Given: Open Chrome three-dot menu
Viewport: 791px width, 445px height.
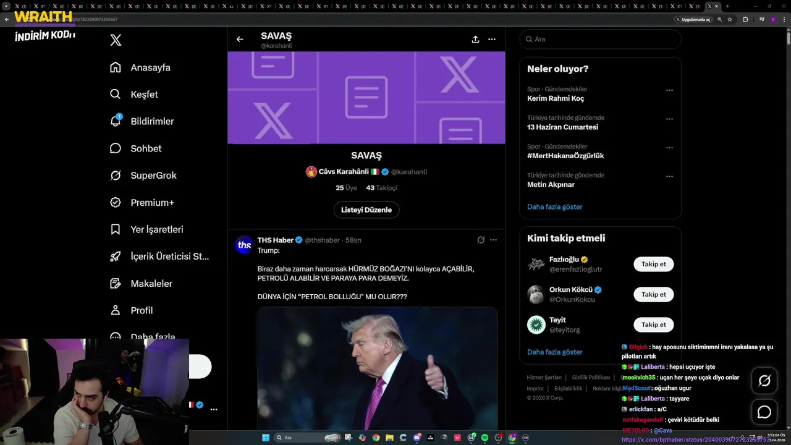Looking at the screenshot, I should click(x=784, y=20).
